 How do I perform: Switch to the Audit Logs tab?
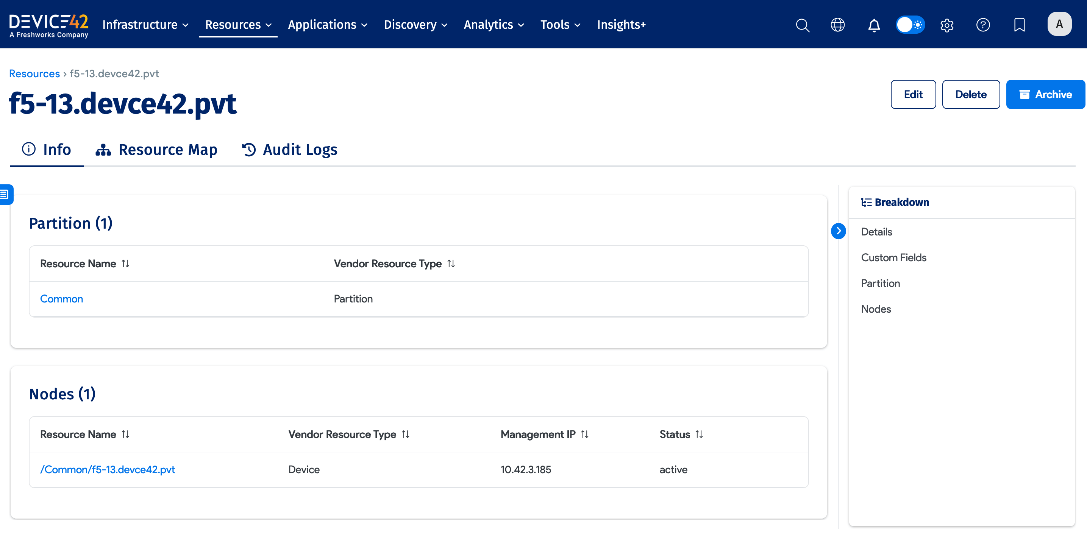[x=289, y=149]
